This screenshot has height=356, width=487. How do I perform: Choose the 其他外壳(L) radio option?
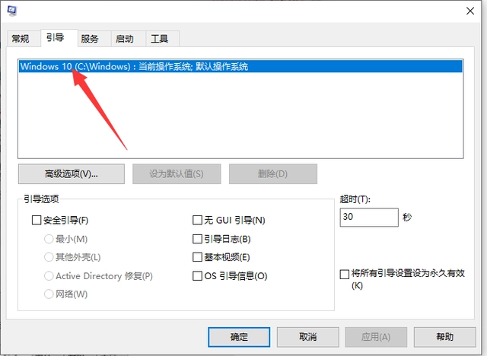point(49,257)
